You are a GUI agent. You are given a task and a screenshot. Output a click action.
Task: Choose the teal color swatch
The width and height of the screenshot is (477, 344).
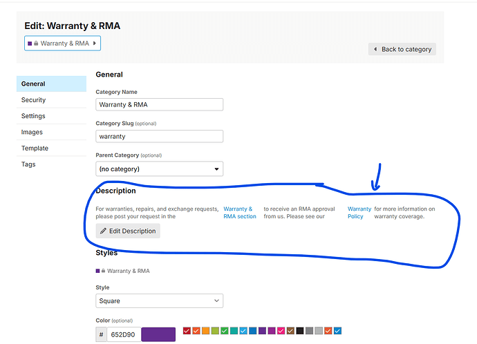coord(234,331)
